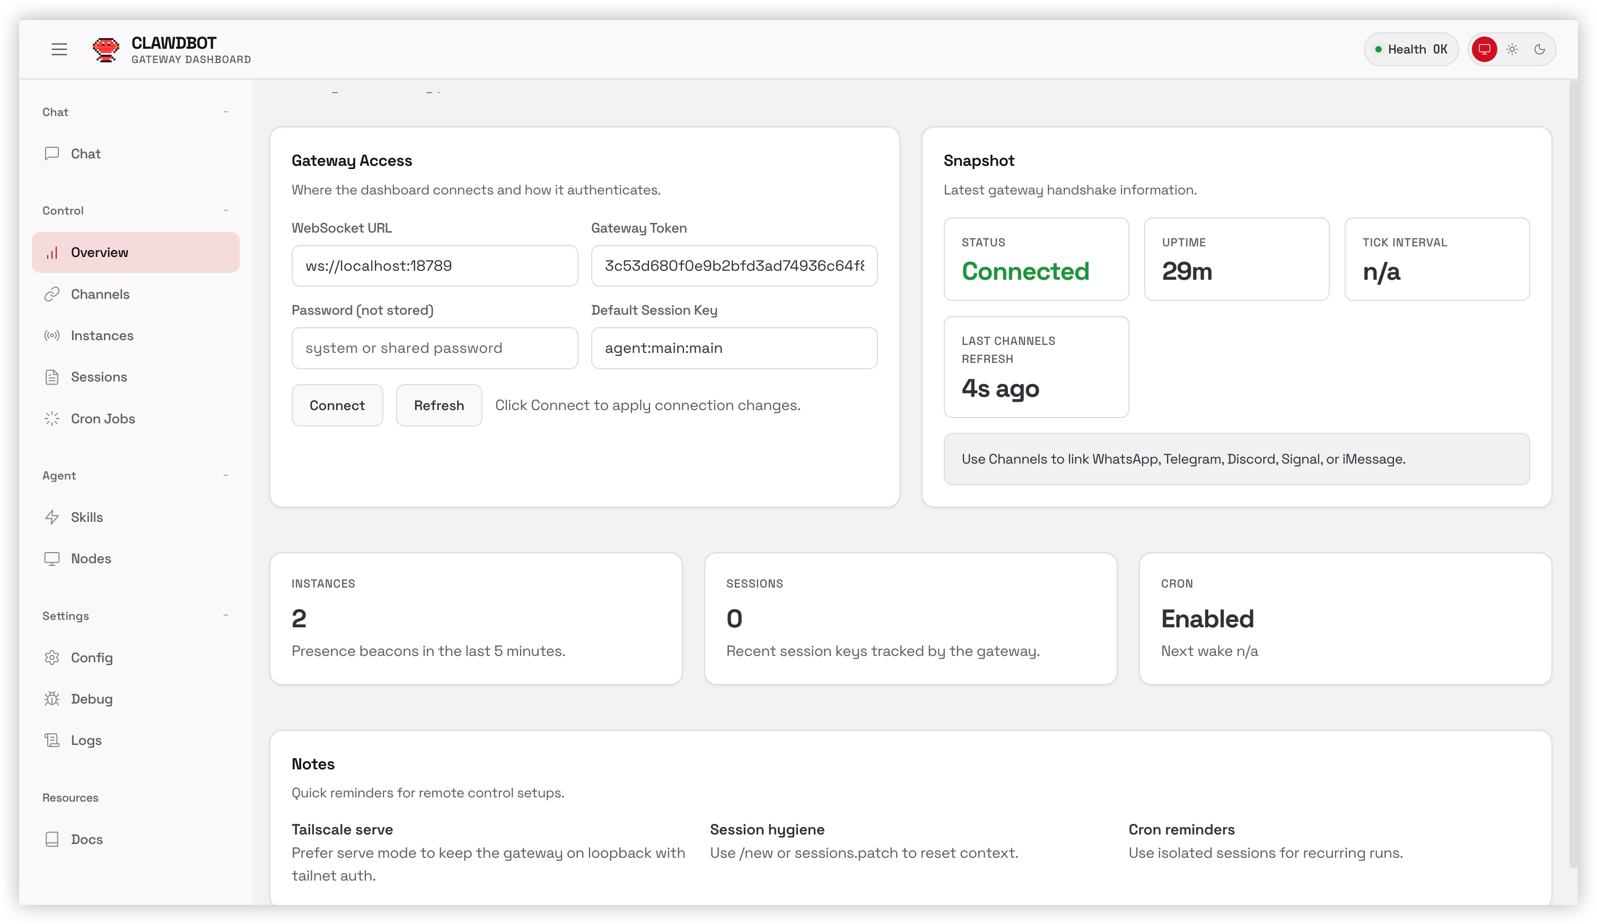The width and height of the screenshot is (1597, 924).
Task: Switch to dark theme moon toggle
Action: click(x=1539, y=49)
